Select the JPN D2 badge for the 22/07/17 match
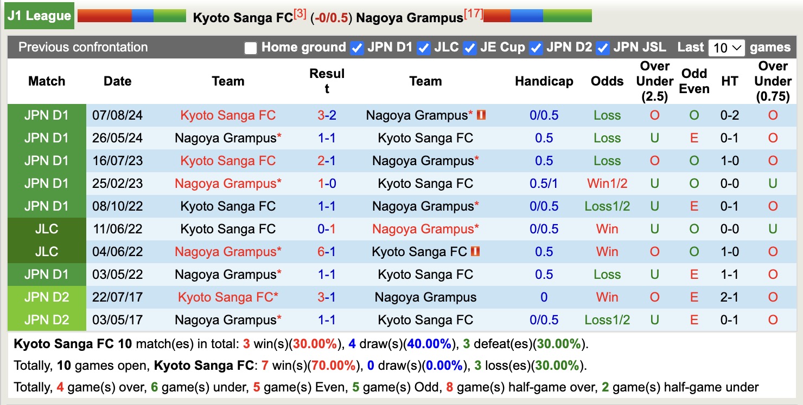Screen dimensions: 803x405 tap(47, 297)
